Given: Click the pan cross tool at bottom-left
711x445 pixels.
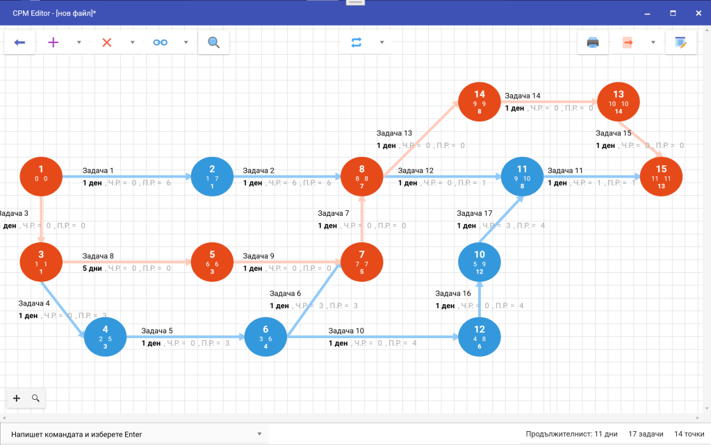Looking at the screenshot, I should [17, 398].
